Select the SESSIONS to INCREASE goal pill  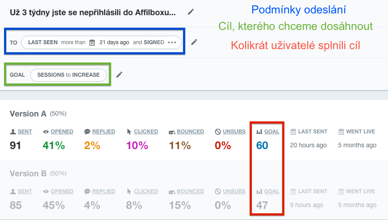(69, 75)
